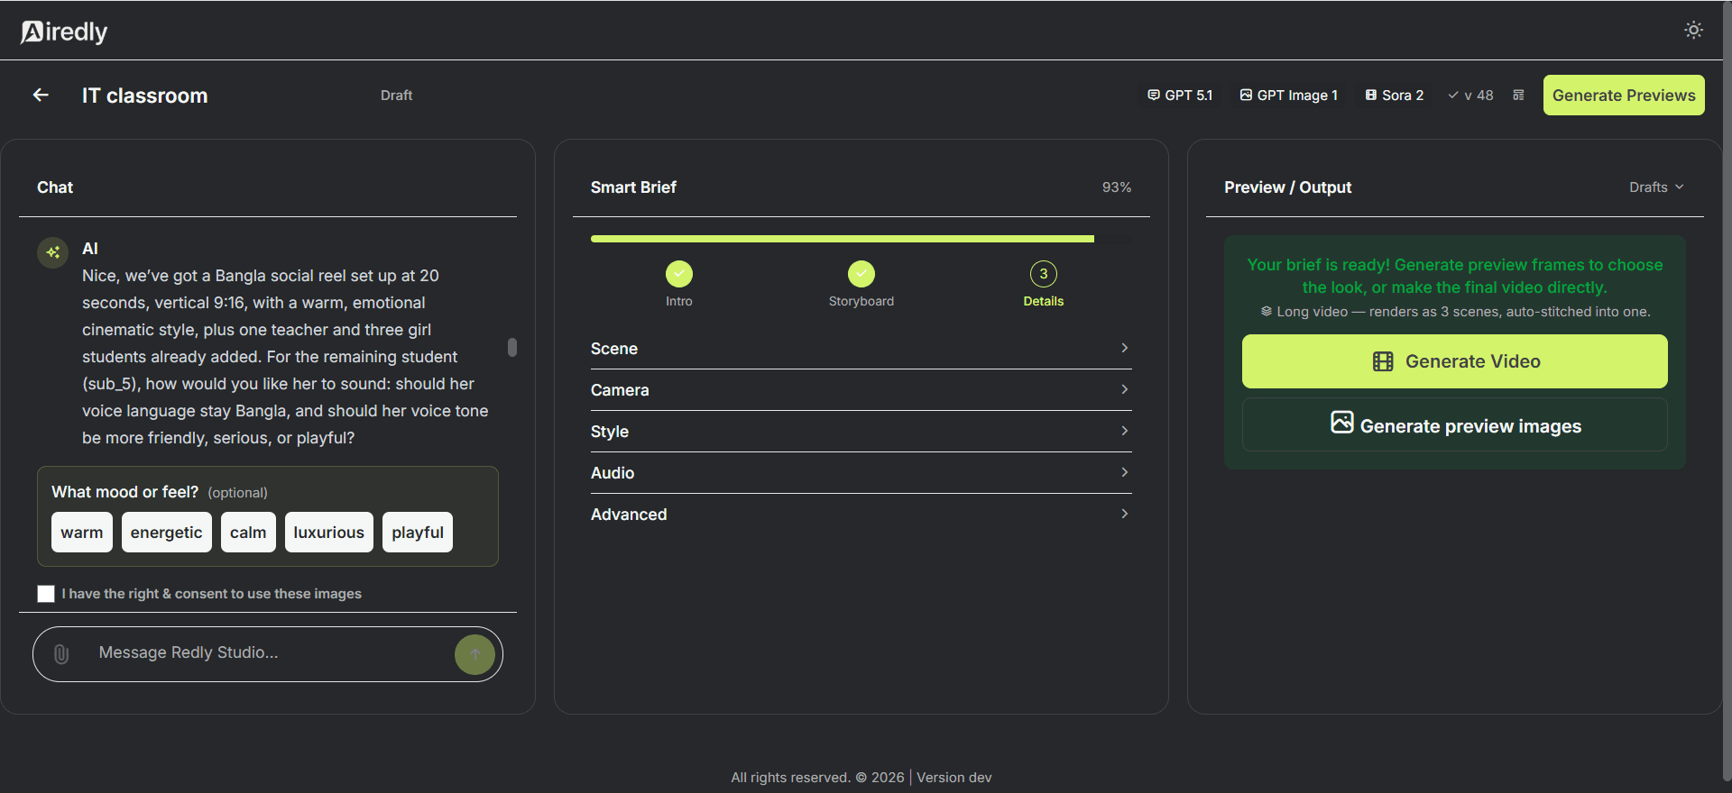Image resolution: width=1732 pixels, height=793 pixels.
Task: Click the chat panel scrollbar thumb
Action: 512,347
